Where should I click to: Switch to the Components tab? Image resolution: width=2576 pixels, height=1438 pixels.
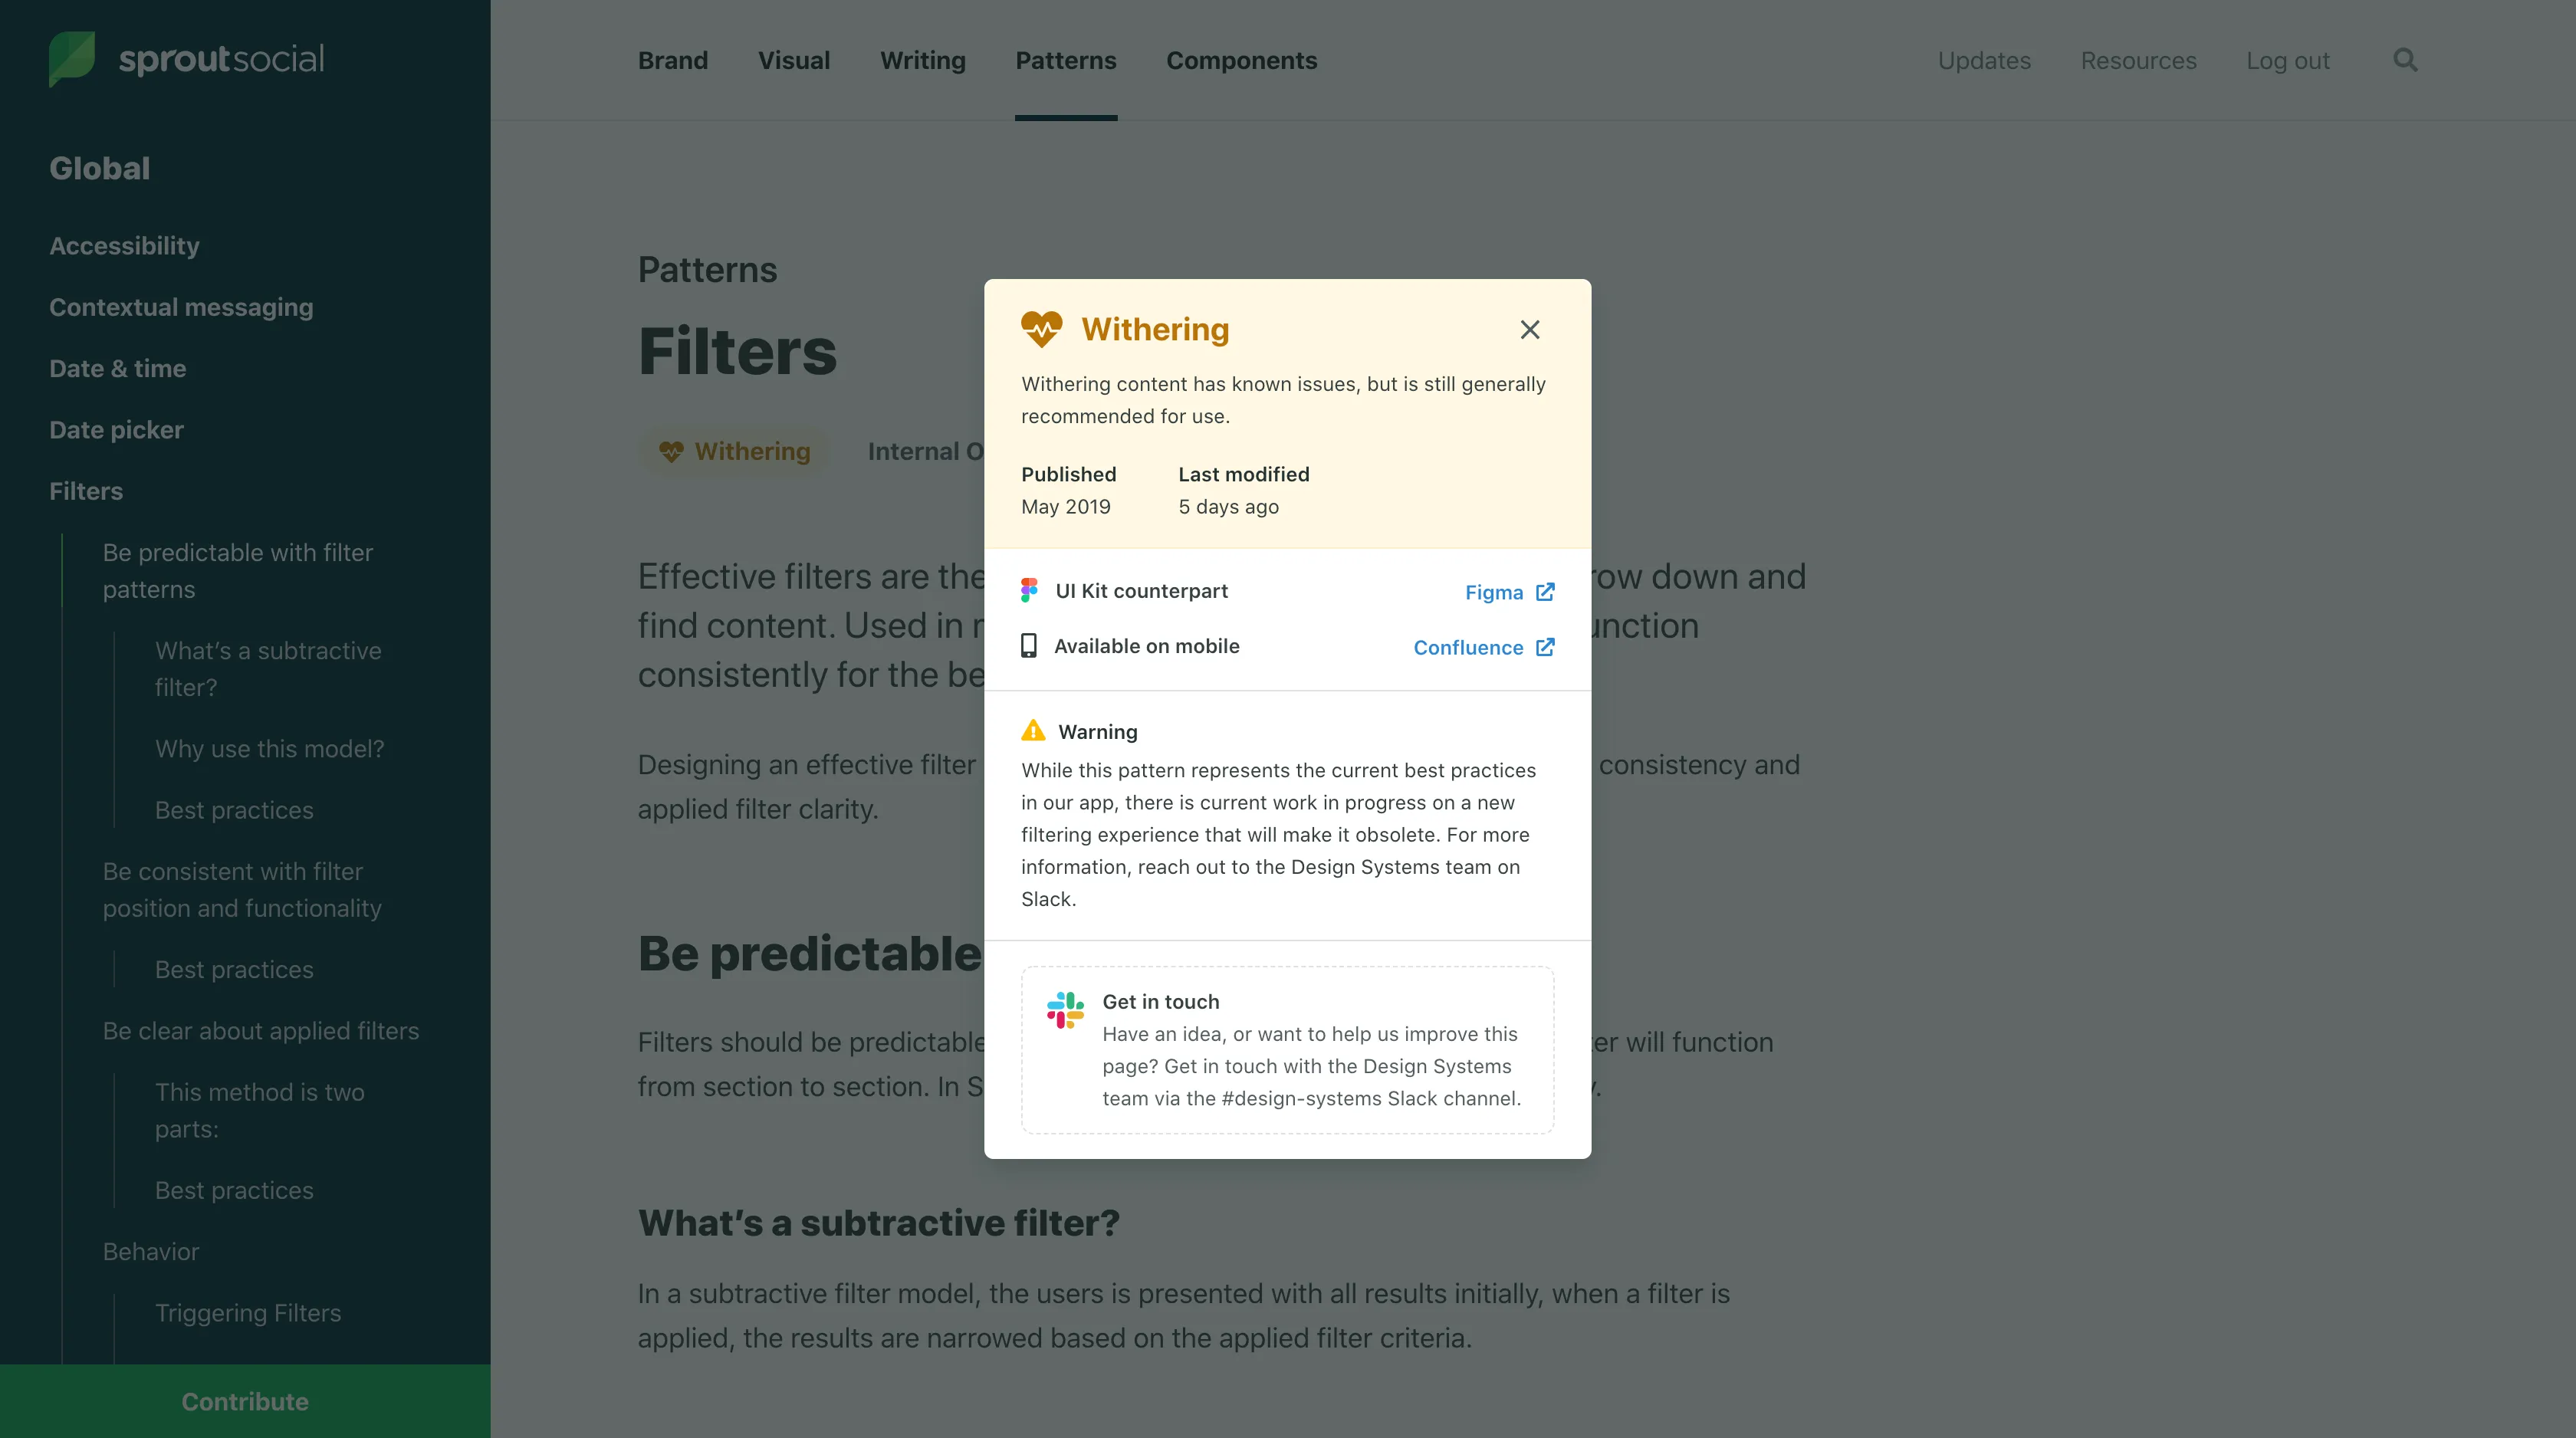(1241, 60)
